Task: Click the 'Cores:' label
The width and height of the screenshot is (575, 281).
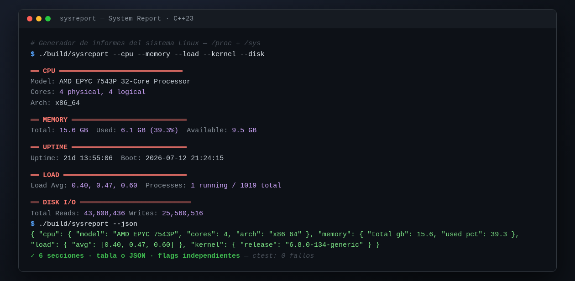Action: [43, 92]
